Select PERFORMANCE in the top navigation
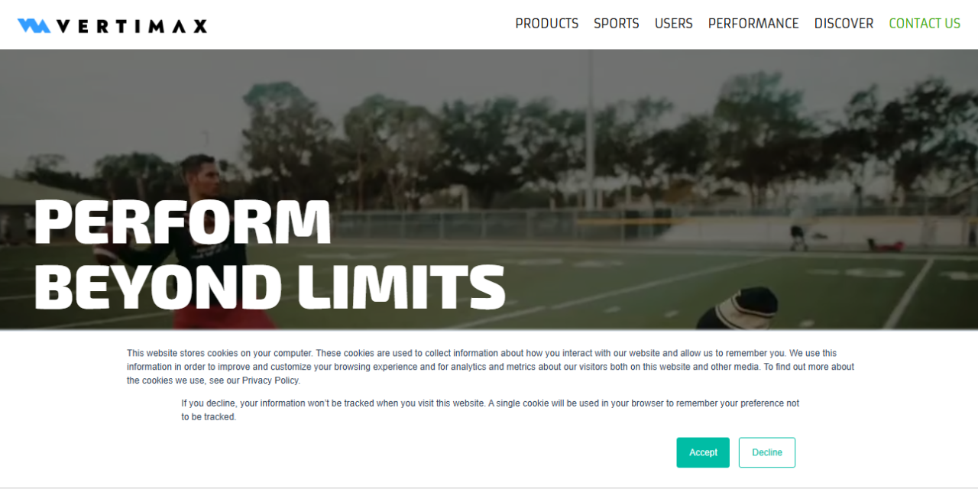The height and width of the screenshot is (489, 978). (753, 24)
